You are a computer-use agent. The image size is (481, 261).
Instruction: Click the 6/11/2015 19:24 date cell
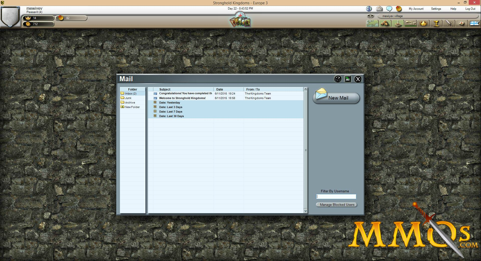[225, 94]
